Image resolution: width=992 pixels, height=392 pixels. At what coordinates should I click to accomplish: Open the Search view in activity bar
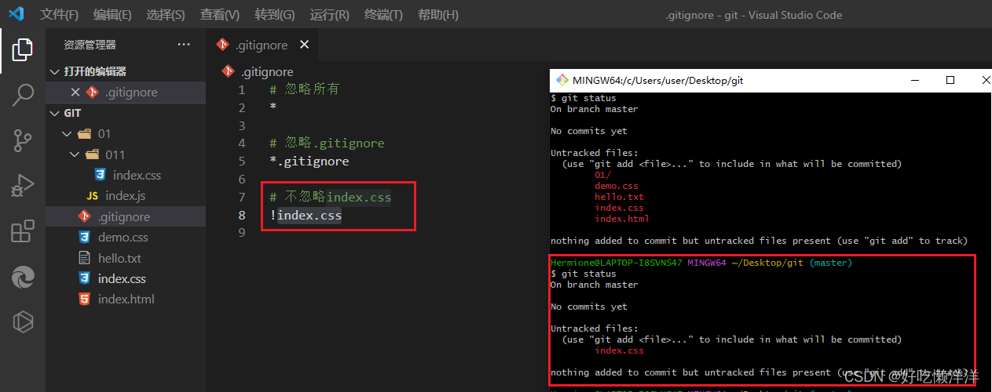pos(22,96)
